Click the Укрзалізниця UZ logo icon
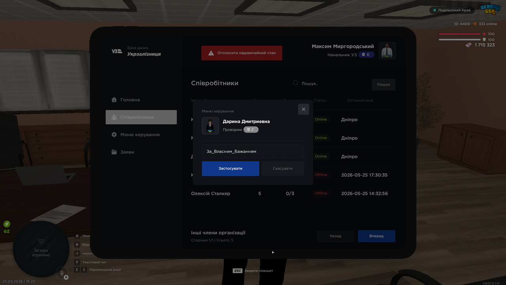Image resolution: width=506 pixels, height=285 pixels. point(117,51)
